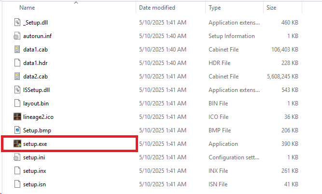Click lineage2.ico modified date cell
Viewport: 322px width, 194px height.
[163, 117]
